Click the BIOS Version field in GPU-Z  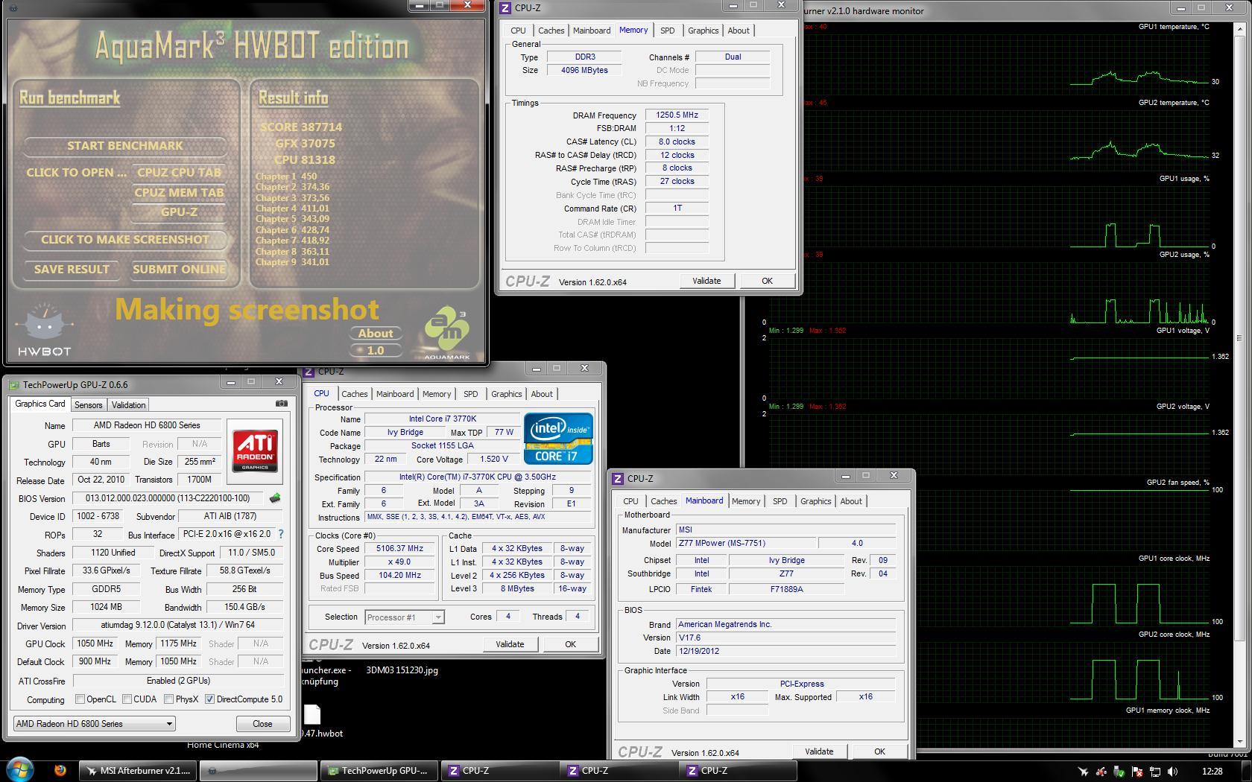pos(168,498)
